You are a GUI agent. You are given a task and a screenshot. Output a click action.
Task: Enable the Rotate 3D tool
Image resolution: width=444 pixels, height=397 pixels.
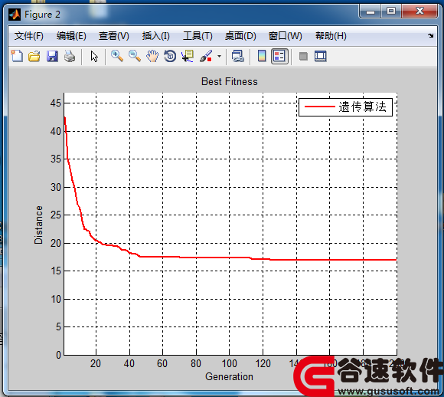(x=170, y=56)
